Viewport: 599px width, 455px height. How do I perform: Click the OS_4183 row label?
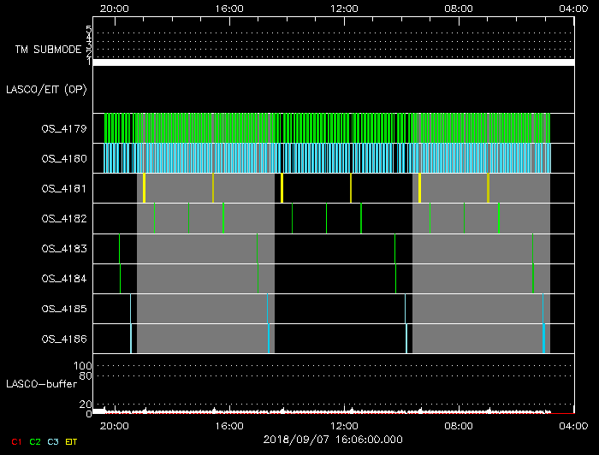coord(63,249)
